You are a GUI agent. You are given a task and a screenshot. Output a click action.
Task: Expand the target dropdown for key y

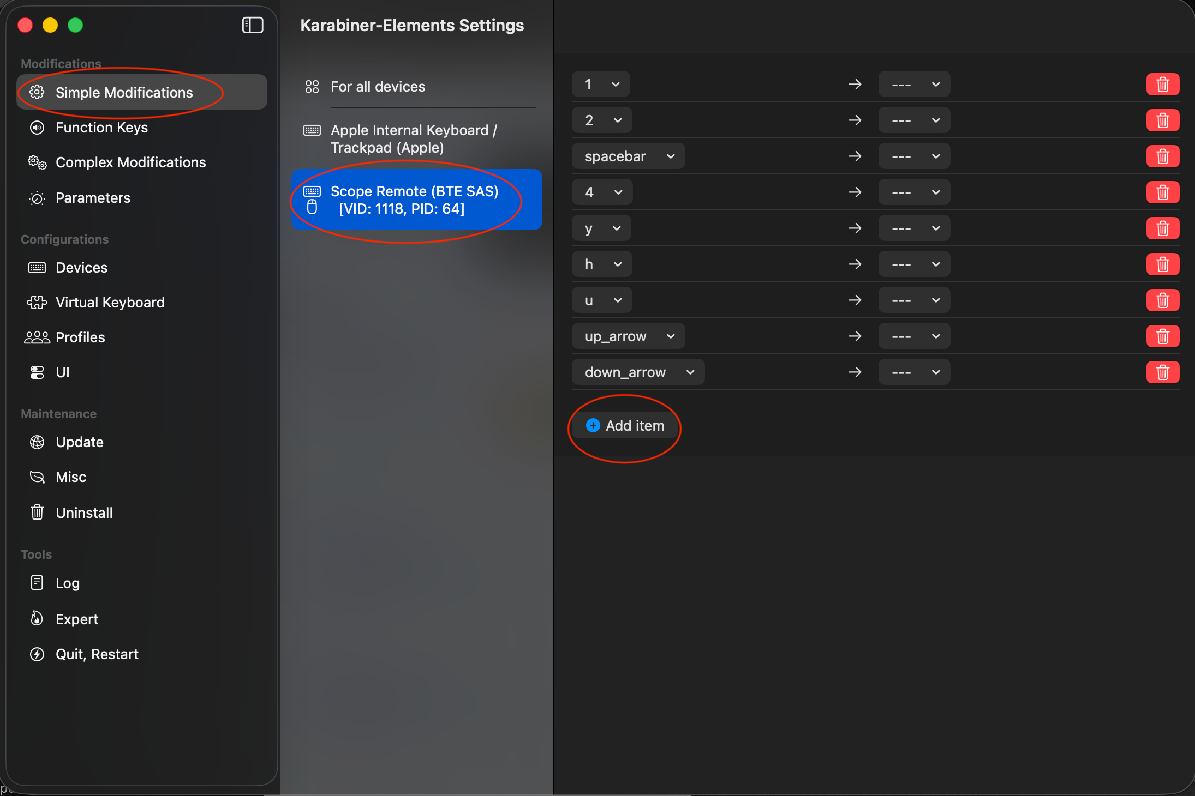(x=914, y=228)
